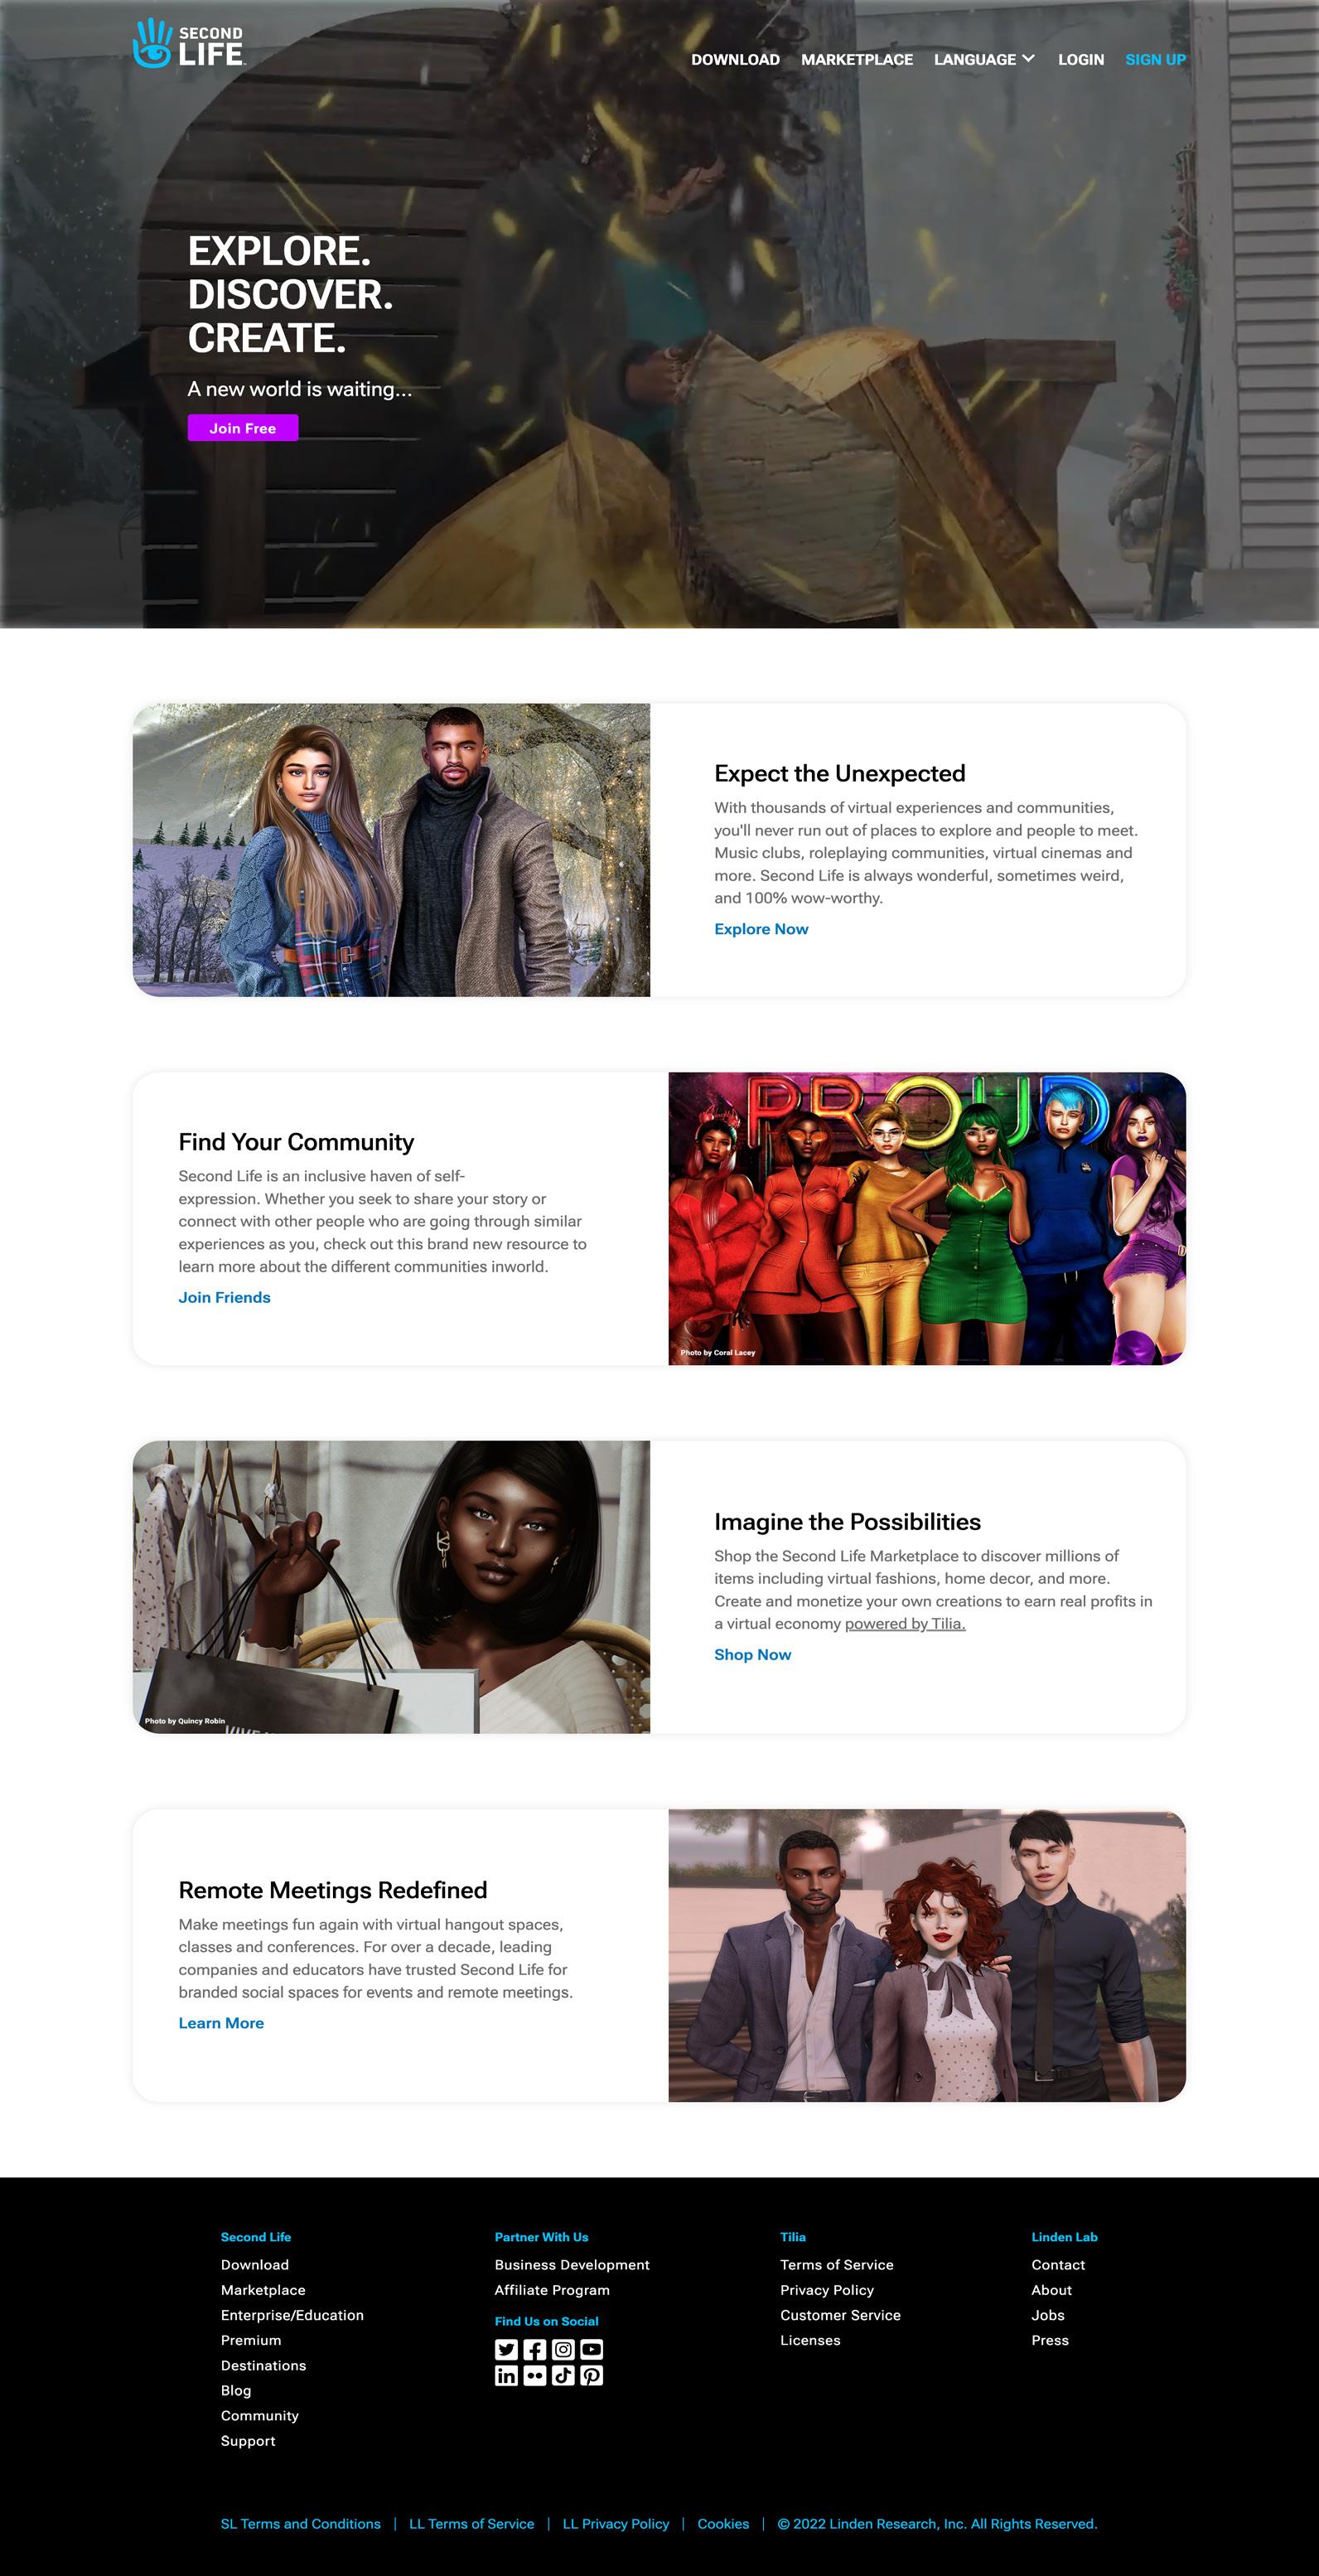
Task: Open the powered by Tilia link
Action: [905, 1624]
